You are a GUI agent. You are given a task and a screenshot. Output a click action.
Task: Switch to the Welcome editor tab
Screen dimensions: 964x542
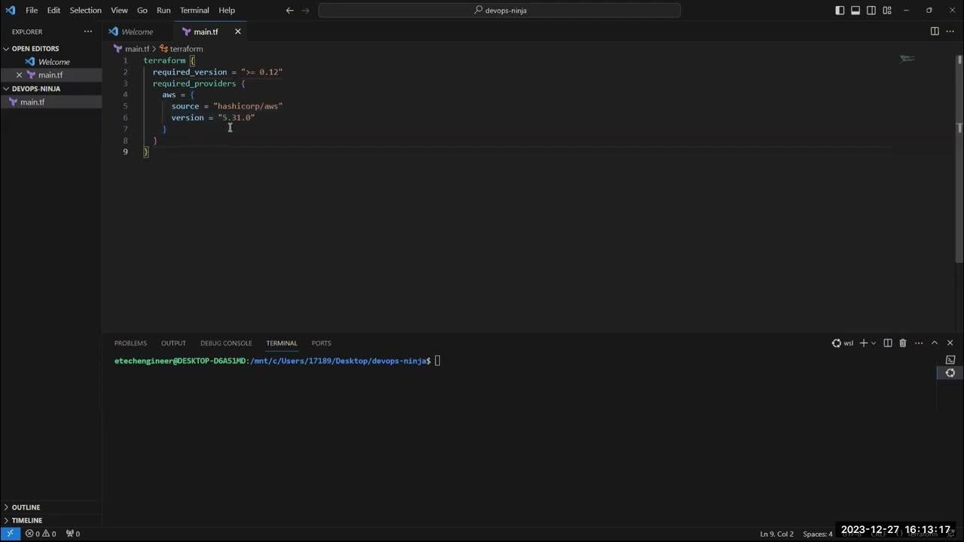(137, 32)
